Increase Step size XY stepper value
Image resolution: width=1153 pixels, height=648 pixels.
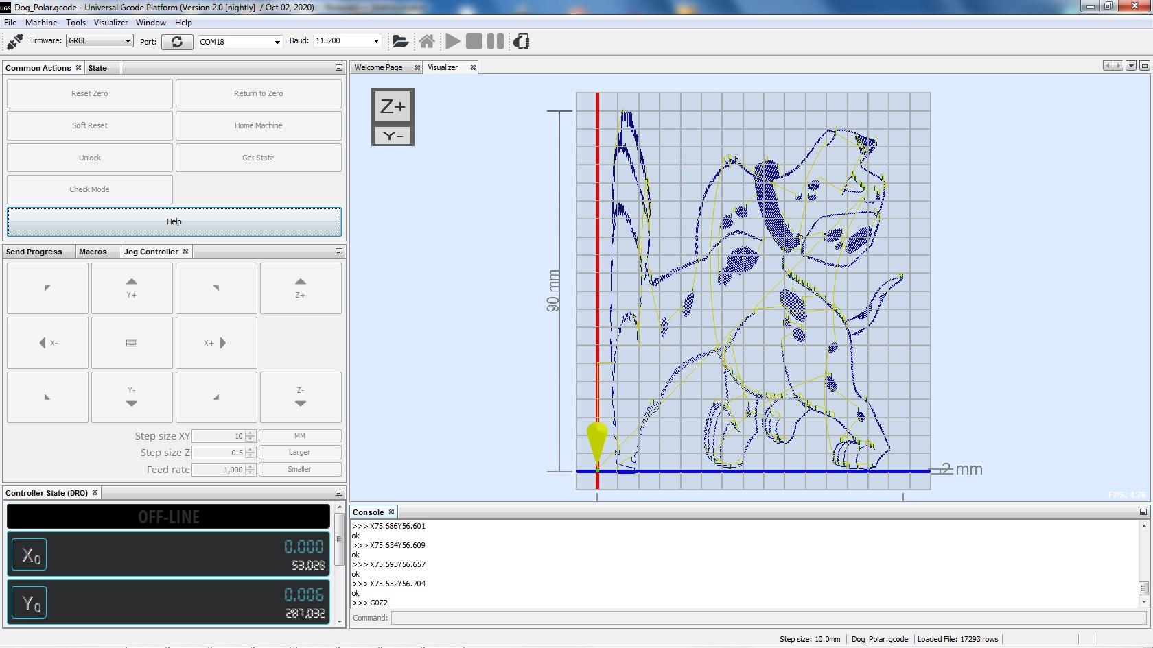coord(251,433)
